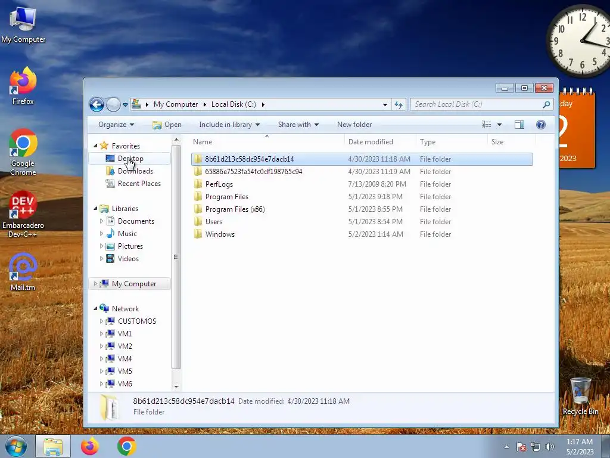610x458 pixels.
Task: Open Desktop in Favorites
Action: 129,159
